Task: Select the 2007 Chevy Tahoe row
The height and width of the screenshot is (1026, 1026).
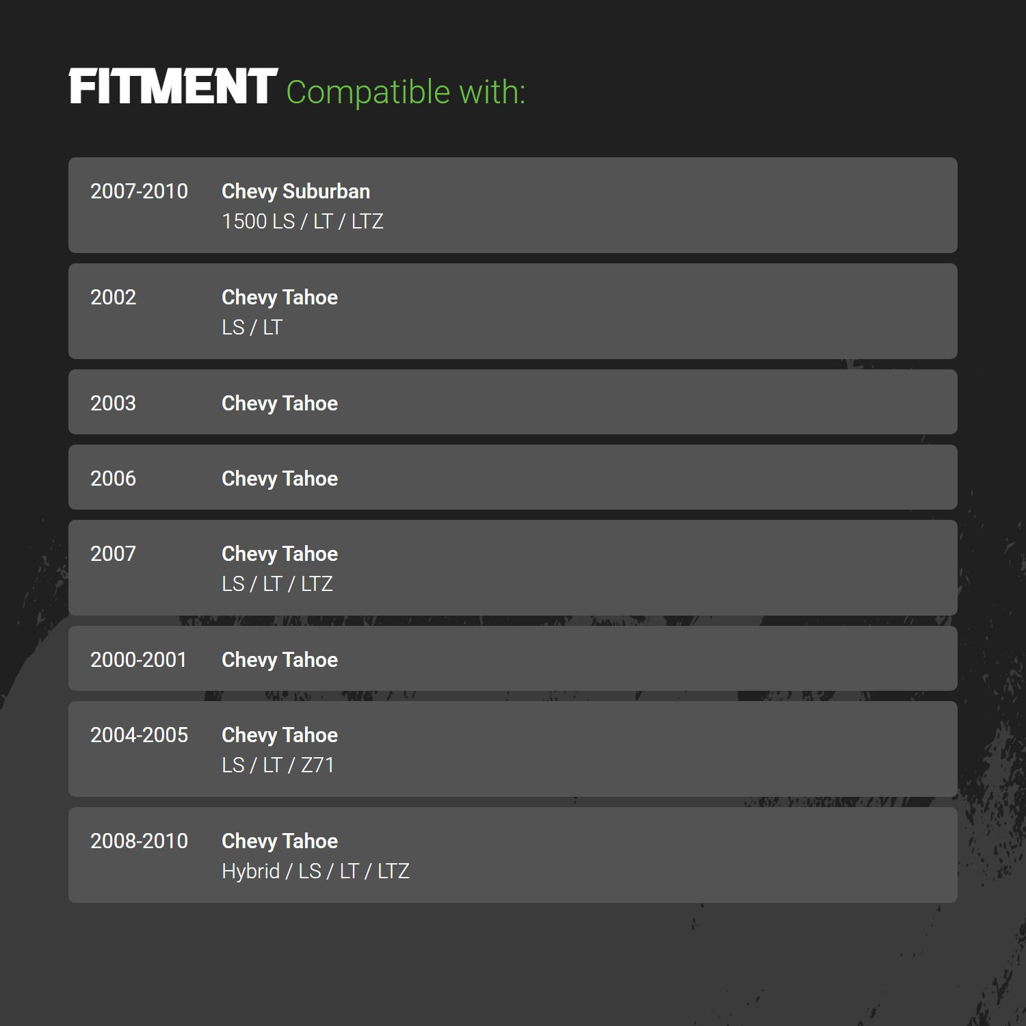Action: coord(513,568)
